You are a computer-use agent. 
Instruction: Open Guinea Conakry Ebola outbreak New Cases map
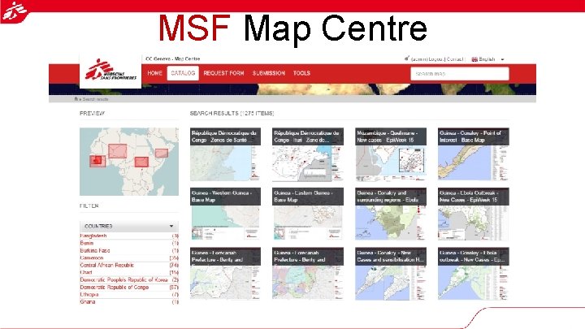(x=474, y=274)
